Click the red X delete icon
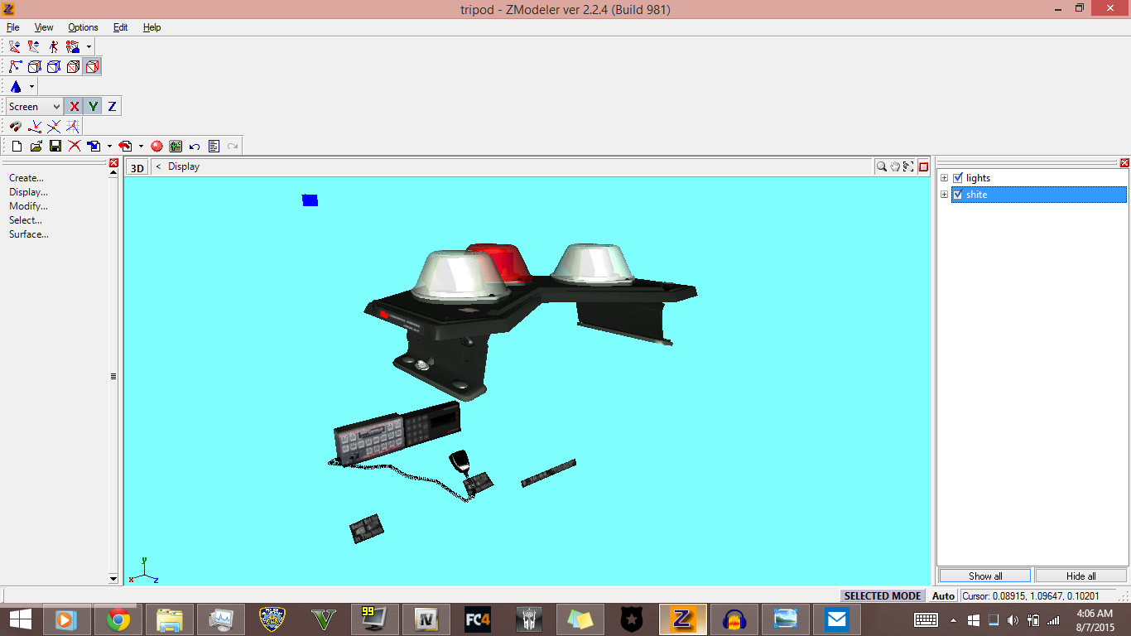Screen dimensions: 1131x636 pyautogui.click(x=75, y=147)
